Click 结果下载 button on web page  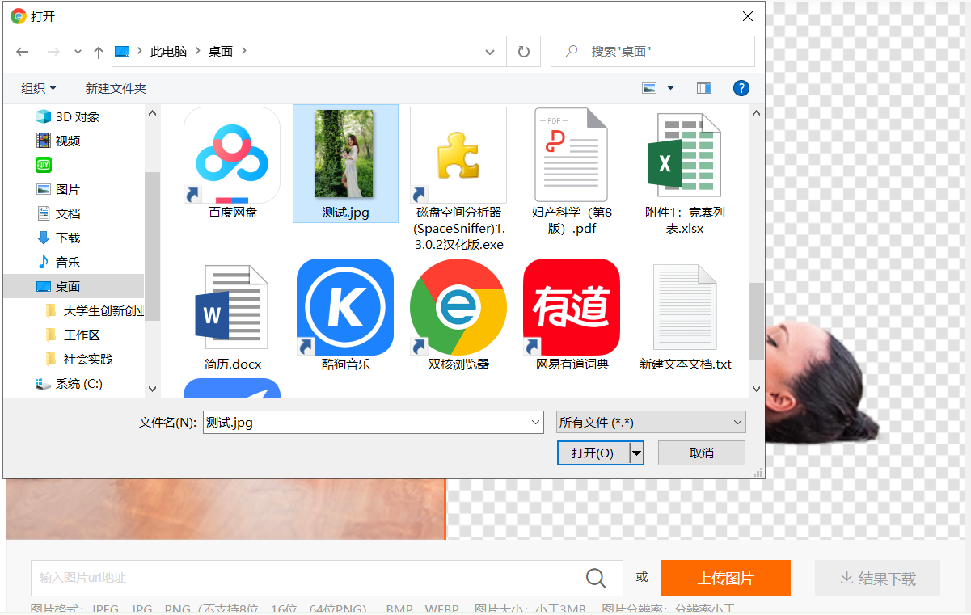(877, 578)
